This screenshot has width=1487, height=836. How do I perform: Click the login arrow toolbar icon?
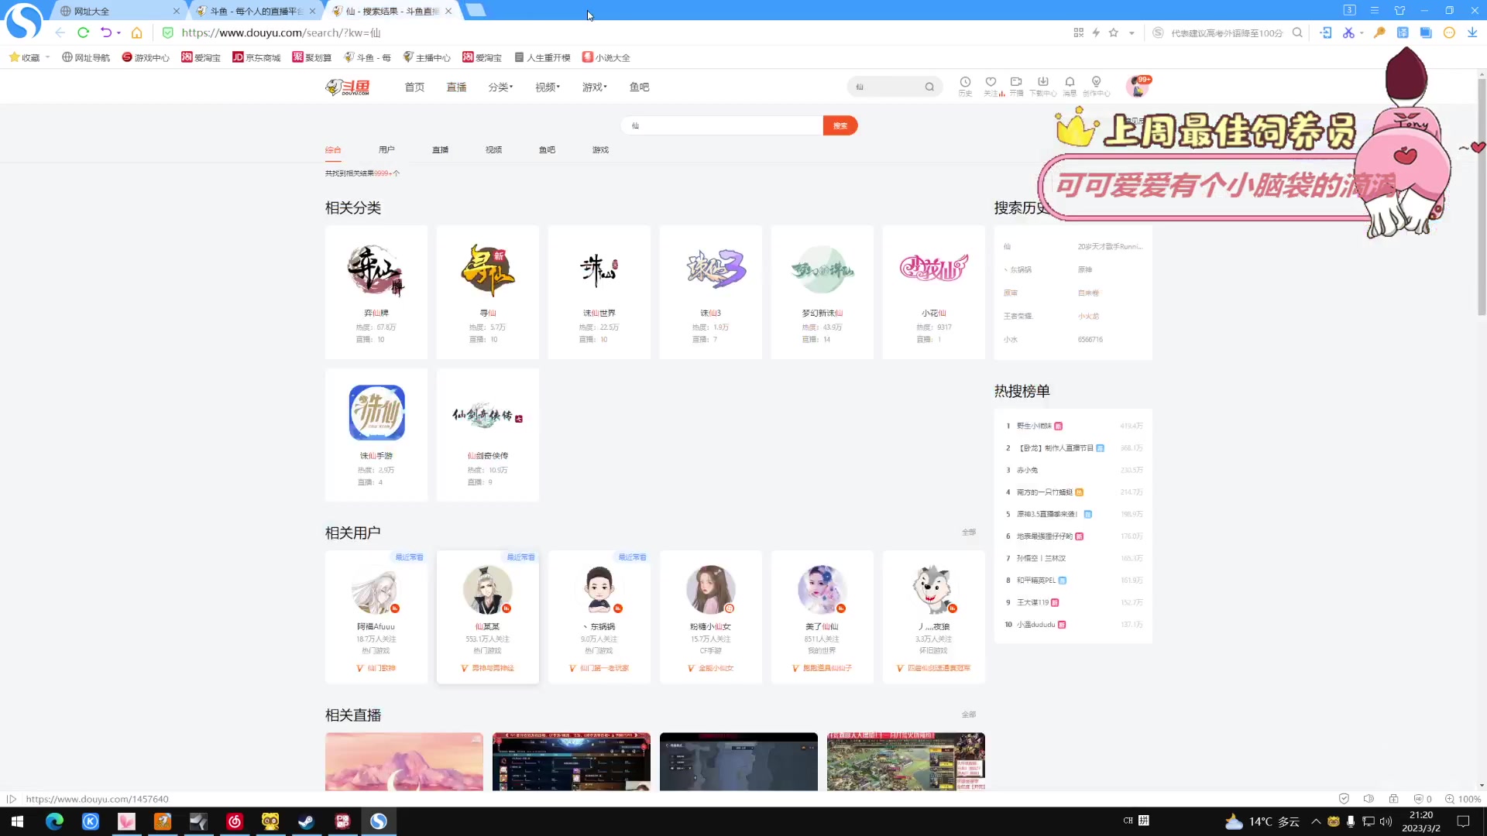tap(1326, 33)
